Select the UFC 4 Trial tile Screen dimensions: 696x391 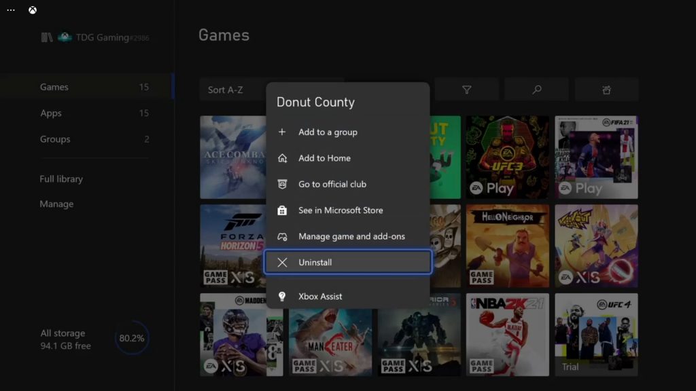coord(596,335)
